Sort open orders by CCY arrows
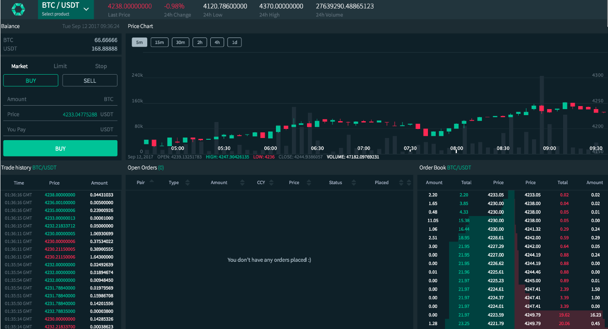 272,183
